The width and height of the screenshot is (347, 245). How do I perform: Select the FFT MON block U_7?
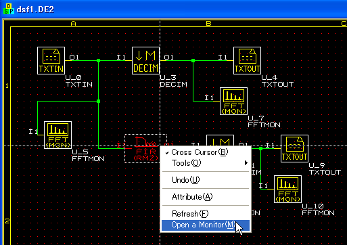click(x=233, y=101)
